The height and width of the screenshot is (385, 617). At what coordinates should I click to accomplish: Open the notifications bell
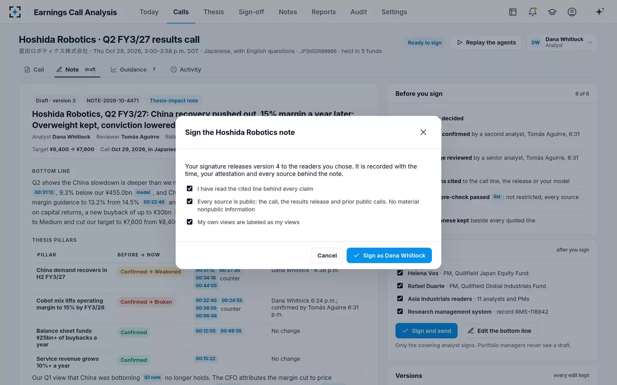pyautogui.click(x=533, y=12)
